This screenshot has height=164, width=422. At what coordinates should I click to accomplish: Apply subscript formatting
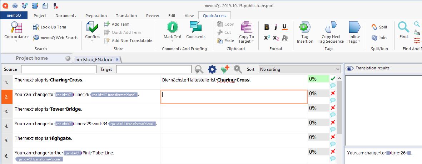276,38
